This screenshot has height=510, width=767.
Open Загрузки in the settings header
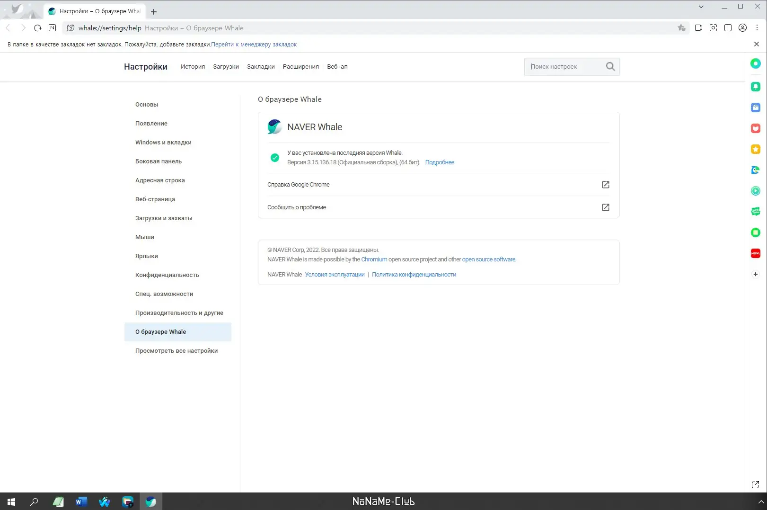(x=226, y=67)
